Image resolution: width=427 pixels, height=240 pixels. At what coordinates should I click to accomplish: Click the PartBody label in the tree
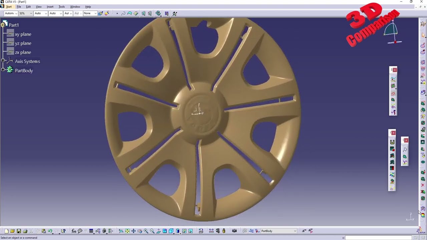coord(24,71)
